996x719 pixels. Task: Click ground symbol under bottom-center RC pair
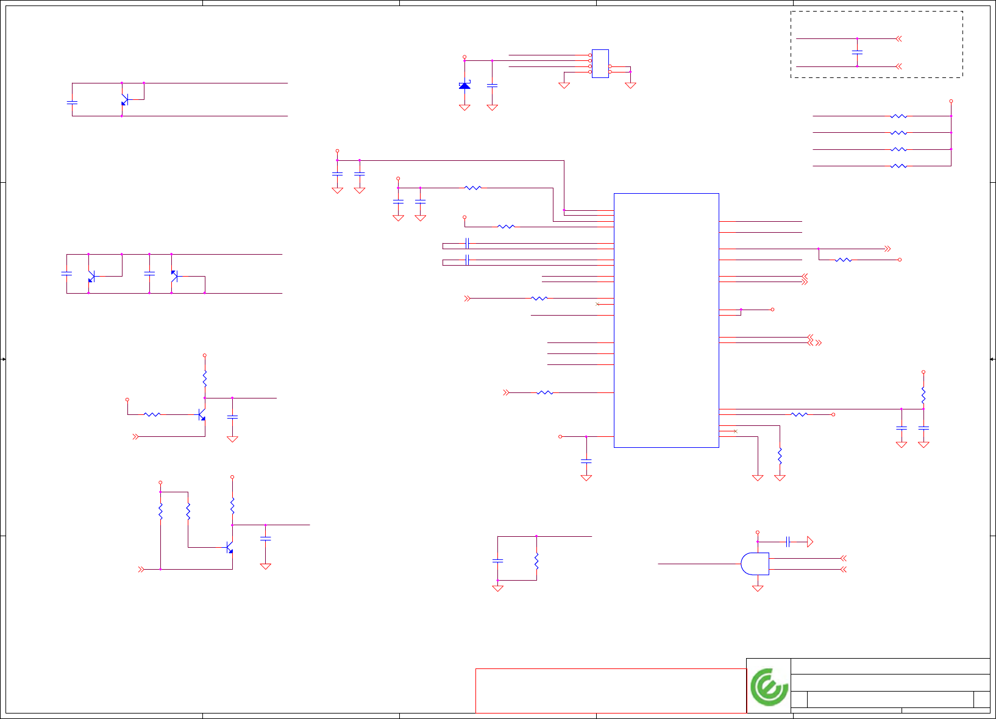point(497,589)
